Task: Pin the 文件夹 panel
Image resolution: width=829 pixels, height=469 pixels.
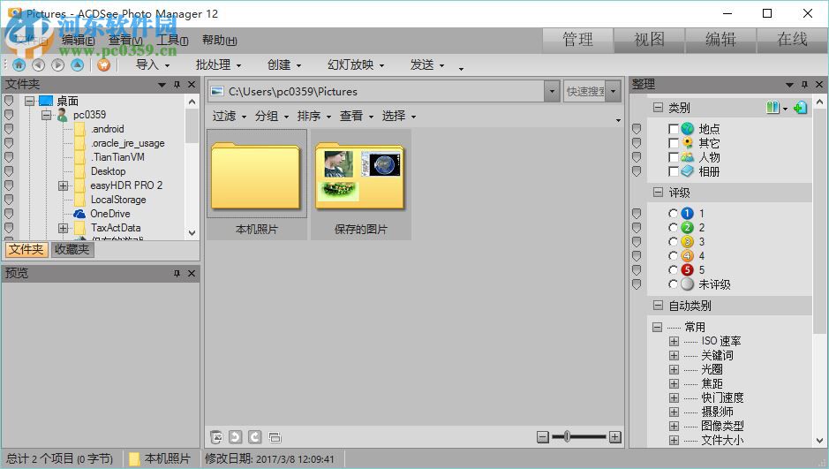Action: click(x=177, y=85)
